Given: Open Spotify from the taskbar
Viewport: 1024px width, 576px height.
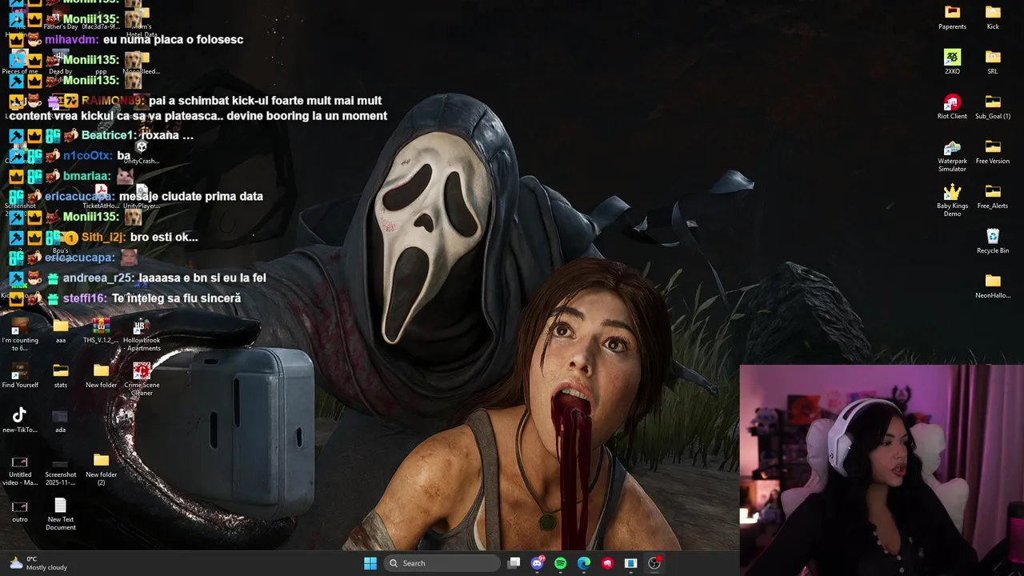Looking at the screenshot, I should tap(560, 563).
